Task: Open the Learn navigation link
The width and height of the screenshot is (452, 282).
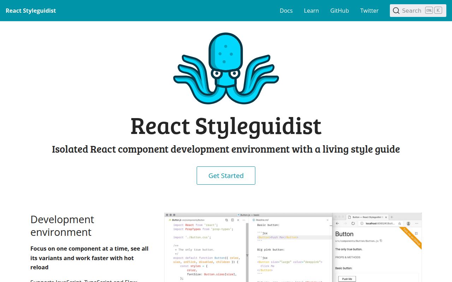Action: tap(311, 11)
